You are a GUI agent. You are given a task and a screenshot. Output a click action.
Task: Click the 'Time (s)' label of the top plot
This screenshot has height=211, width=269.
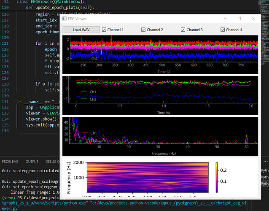point(164,72)
